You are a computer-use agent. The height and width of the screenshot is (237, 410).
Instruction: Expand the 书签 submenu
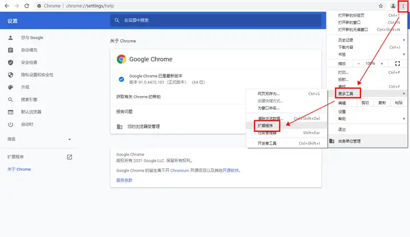click(x=367, y=55)
